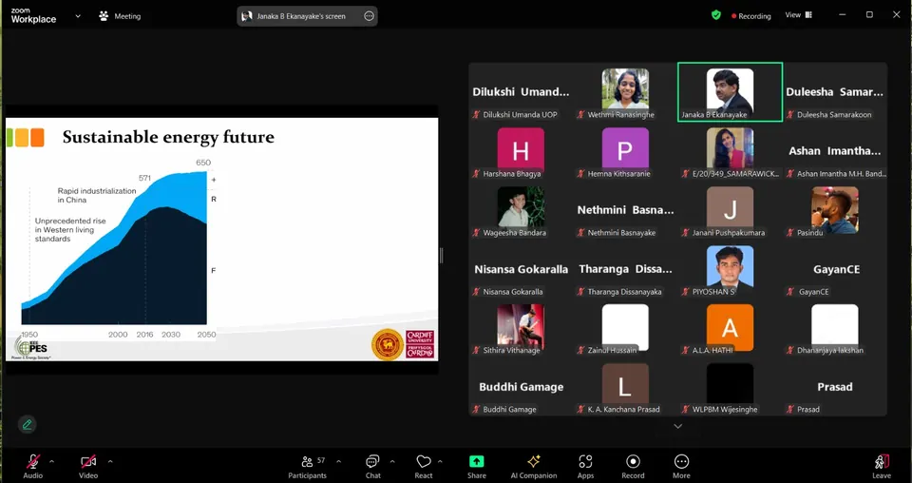The image size is (912, 483).
Task: Click the green Share screen button
Action: point(476,466)
